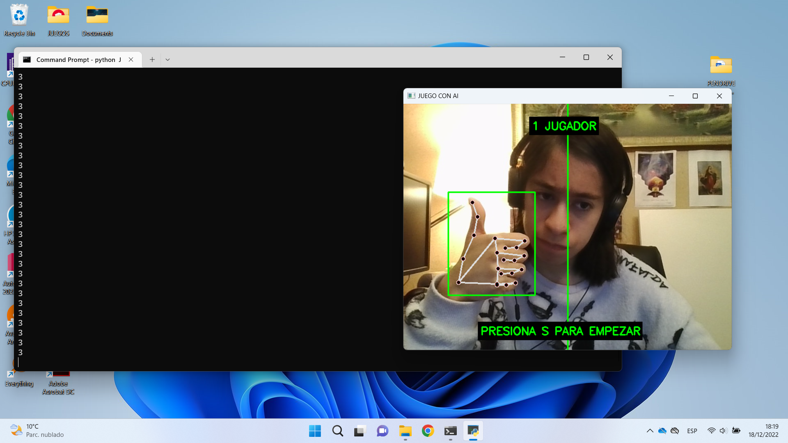Open Adobe Acrobat DC
The image size is (788, 443).
tap(58, 373)
